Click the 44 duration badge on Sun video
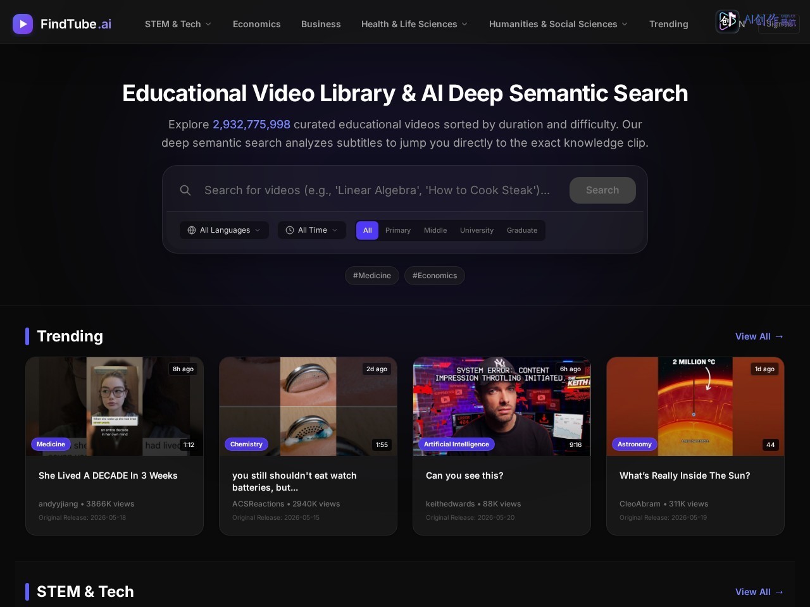The width and height of the screenshot is (810, 607). click(771, 445)
